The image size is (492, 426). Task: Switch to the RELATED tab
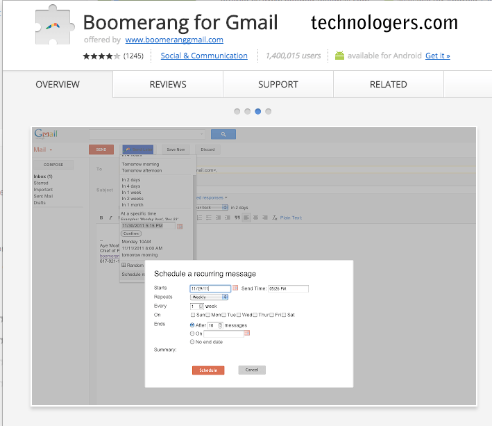(389, 85)
